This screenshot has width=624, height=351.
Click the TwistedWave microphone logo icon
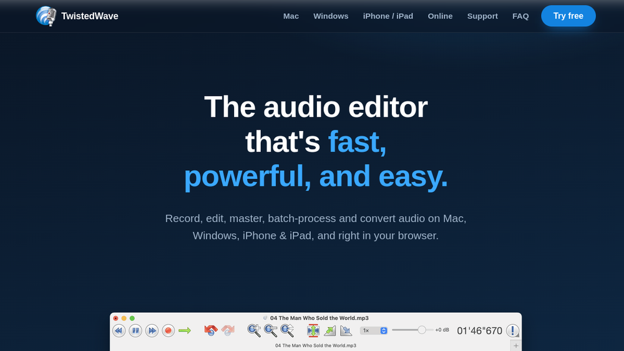[46, 16]
